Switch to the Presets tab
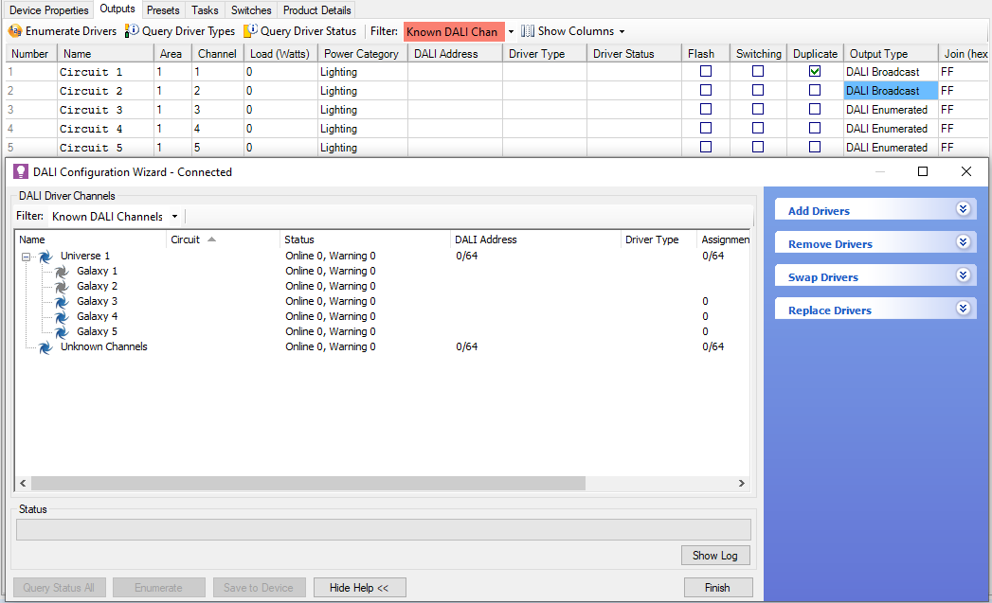Image resolution: width=992 pixels, height=603 pixels. 163,10
